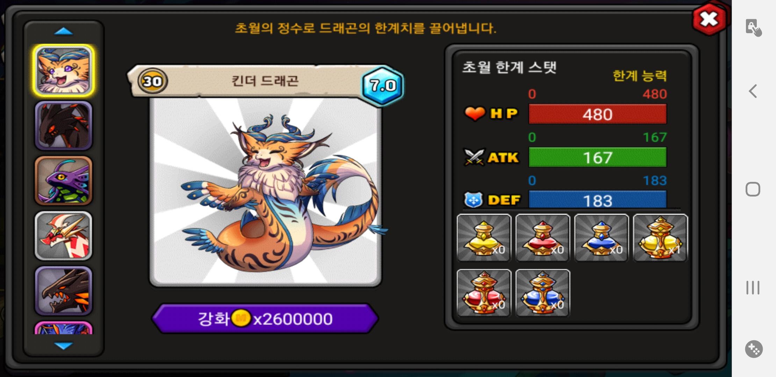This screenshot has height=377, width=776.
Task: Select the large red essence potion
Action: pyautogui.click(x=484, y=293)
